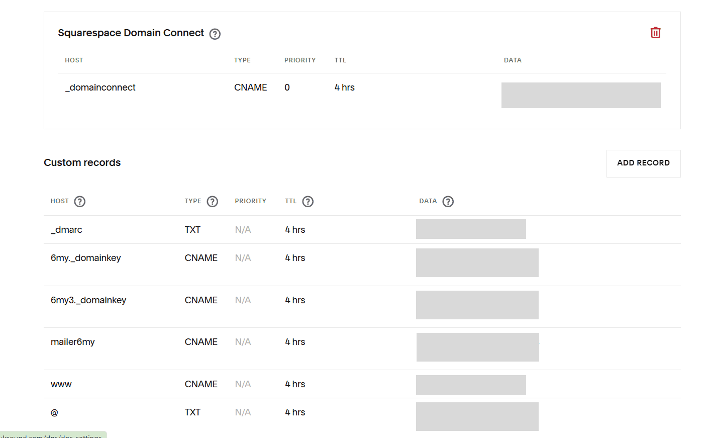Open the DATA column help icon
Image resolution: width=708 pixels, height=438 pixels.
click(x=448, y=202)
